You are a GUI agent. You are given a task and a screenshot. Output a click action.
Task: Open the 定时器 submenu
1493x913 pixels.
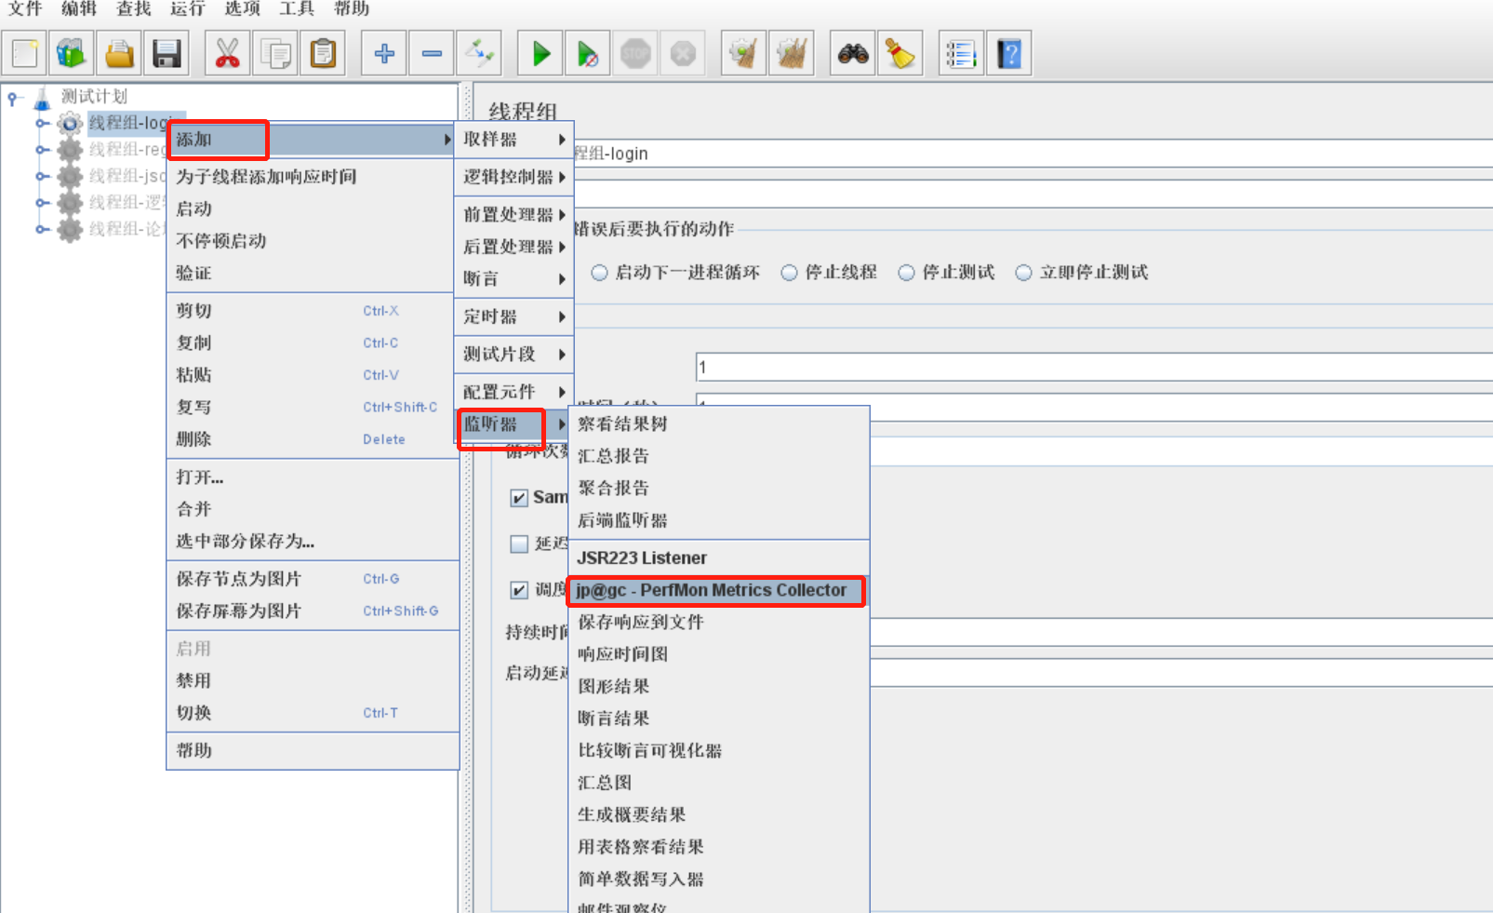pyautogui.click(x=513, y=317)
